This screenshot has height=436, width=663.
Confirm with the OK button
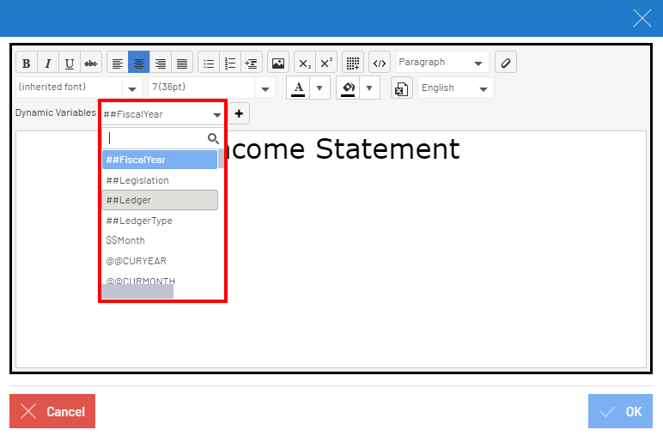pyautogui.click(x=620, y=411)
